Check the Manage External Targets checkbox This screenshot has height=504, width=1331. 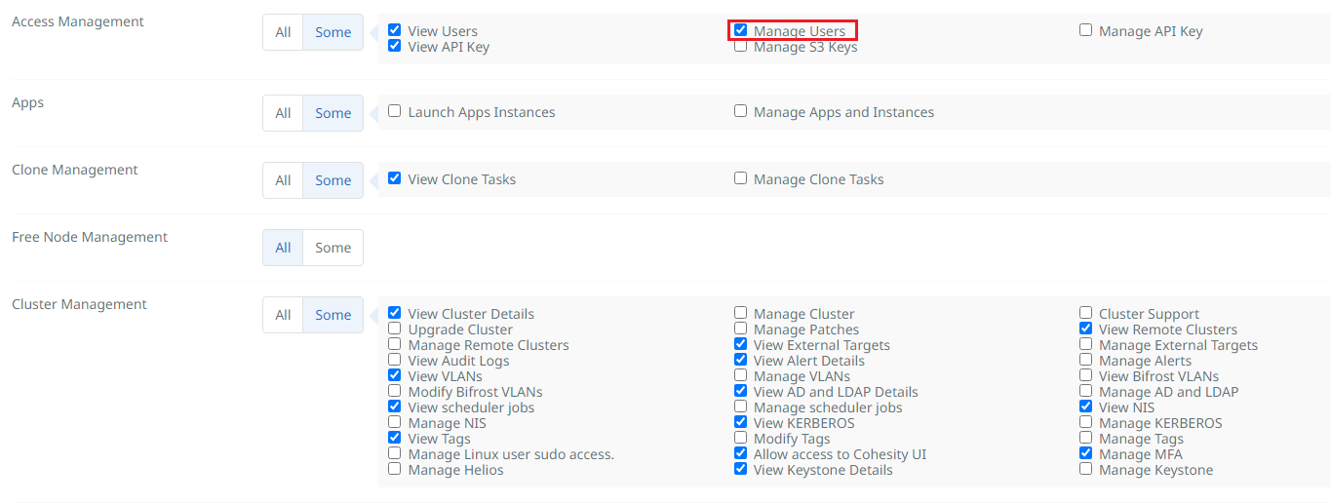(x=1085, y=344)
